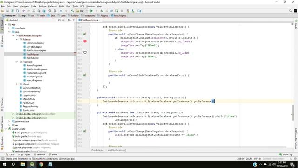Screen dimensions: 298x168
Task: Select CommentAdapter in project tree
Action: [x=35, y=43]
